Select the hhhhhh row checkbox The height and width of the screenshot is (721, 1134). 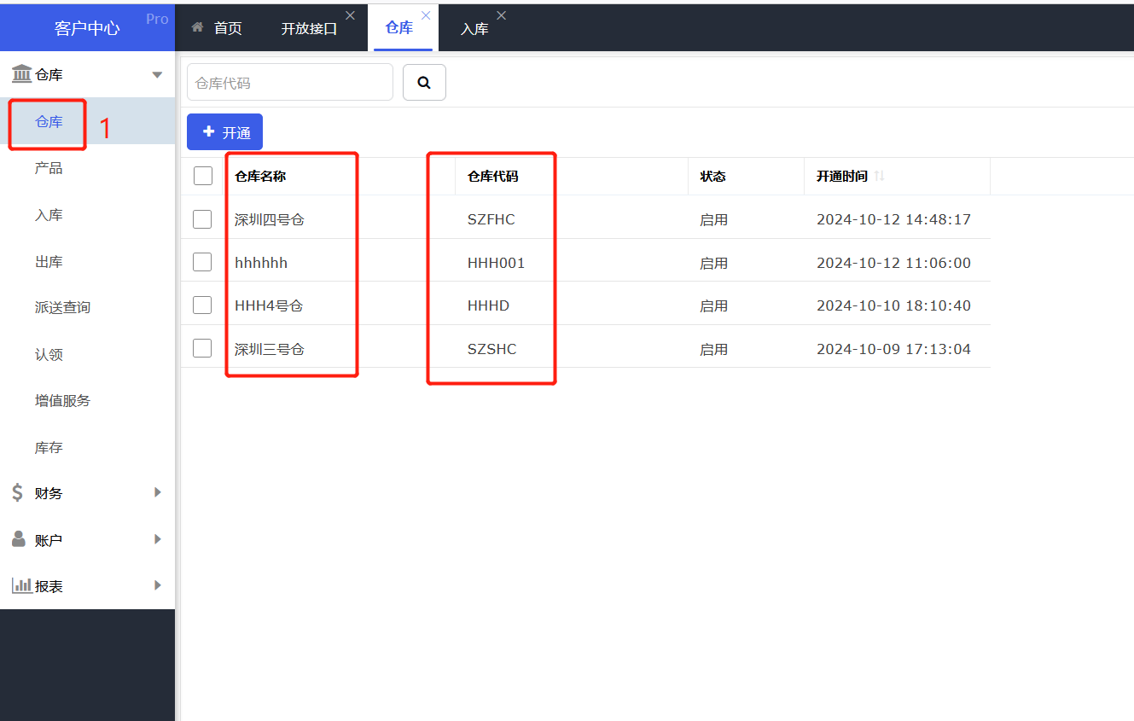tap(202, 263)
